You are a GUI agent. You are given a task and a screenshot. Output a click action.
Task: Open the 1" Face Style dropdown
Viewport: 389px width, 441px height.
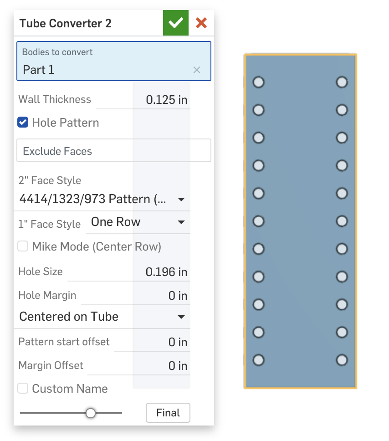point(138,222)
